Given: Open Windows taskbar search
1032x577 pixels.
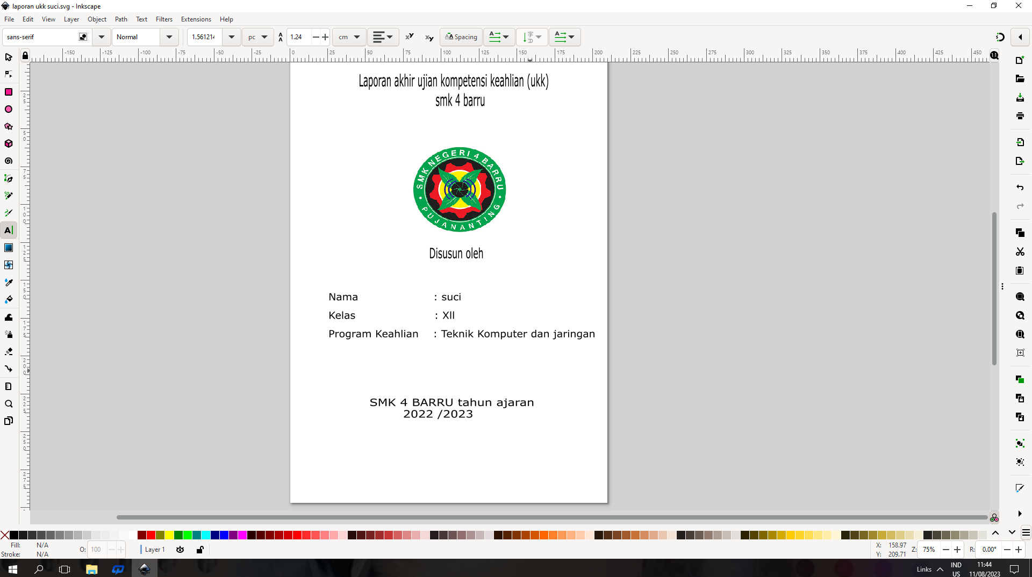Looking at the screenshot, I should (x=39, y=569).
